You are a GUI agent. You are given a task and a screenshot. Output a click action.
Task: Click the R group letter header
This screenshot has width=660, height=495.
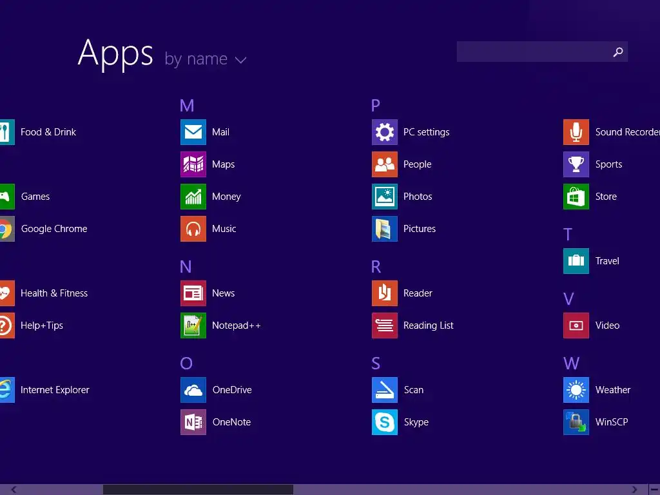click(x=376, y=267)
